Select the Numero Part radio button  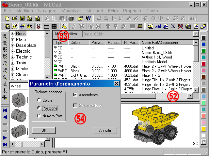(x=39, y=116)
